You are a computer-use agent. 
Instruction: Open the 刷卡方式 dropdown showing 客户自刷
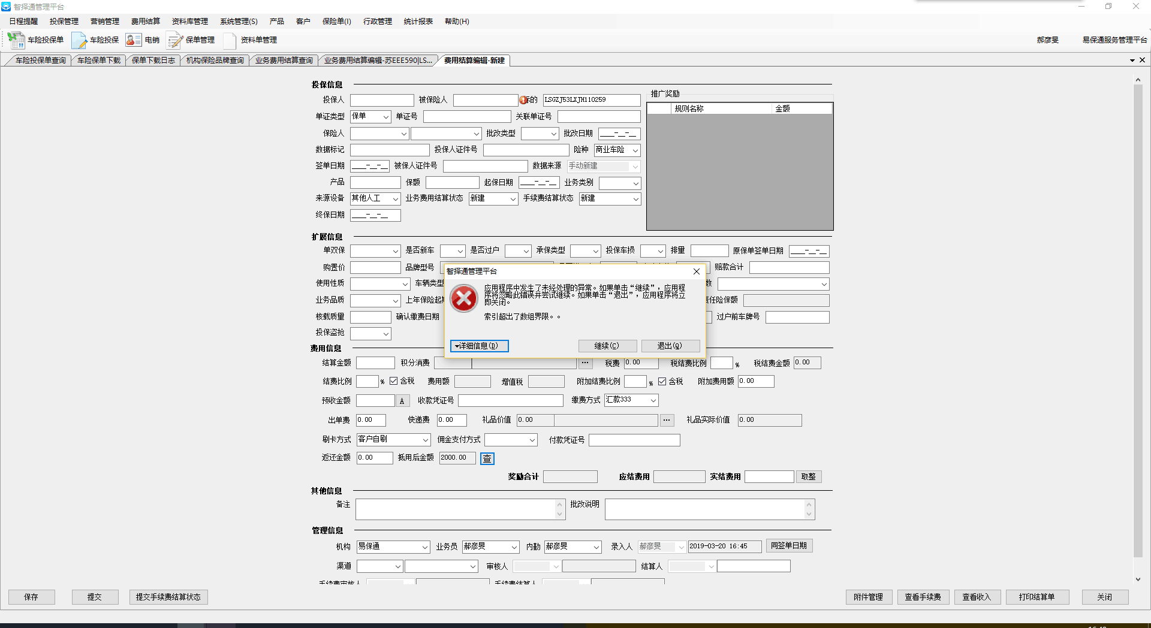coord(425,440)
